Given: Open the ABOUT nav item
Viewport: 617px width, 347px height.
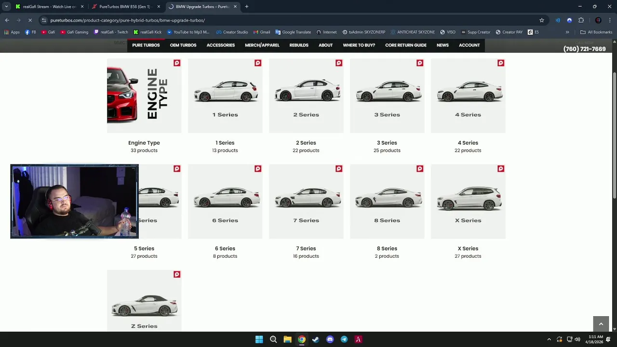Looking at the screenshot, I should coord(325,45).
